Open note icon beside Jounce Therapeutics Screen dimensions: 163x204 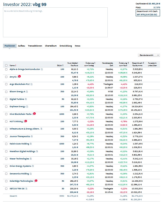click(x=32, y=137)
